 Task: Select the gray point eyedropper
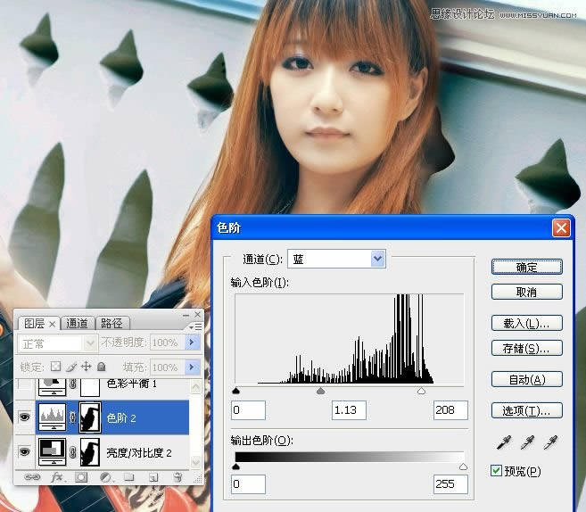click(526, 442)
